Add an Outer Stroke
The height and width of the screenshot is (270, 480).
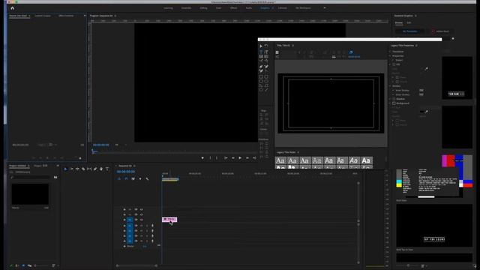pyautogui.click(x=421, y=94)
